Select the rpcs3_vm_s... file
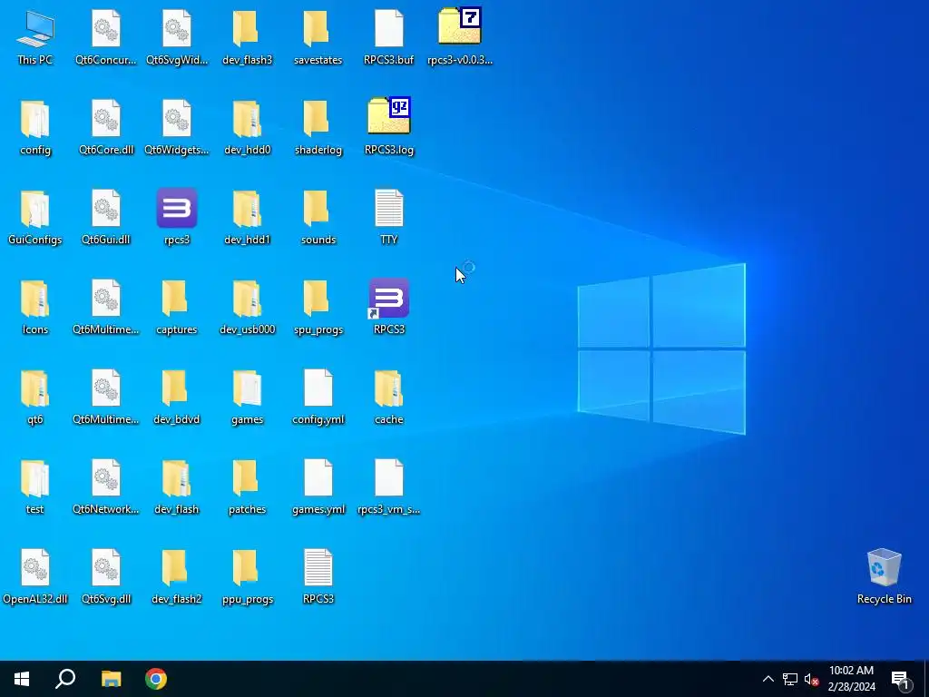This screenshot has width=929, height=697. coord(388,487)
